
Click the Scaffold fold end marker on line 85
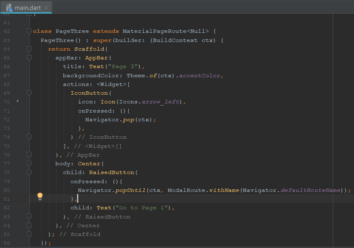[x=29, y=234]
